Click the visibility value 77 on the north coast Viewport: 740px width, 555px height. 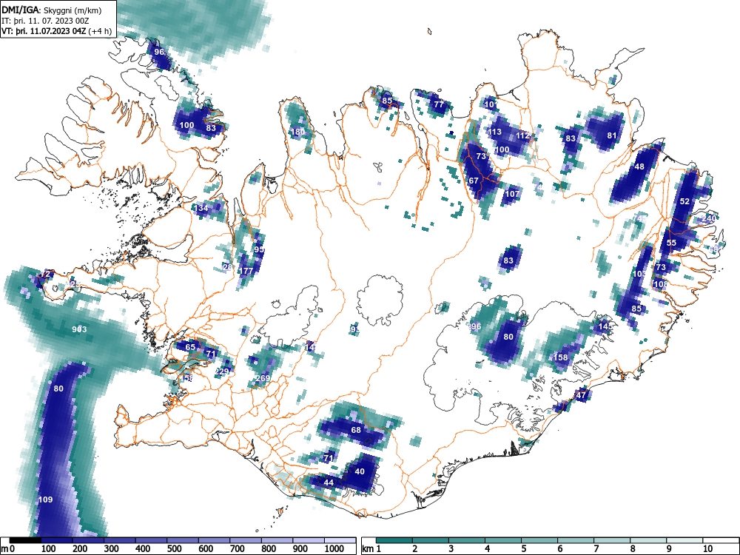tap(439, 104)
